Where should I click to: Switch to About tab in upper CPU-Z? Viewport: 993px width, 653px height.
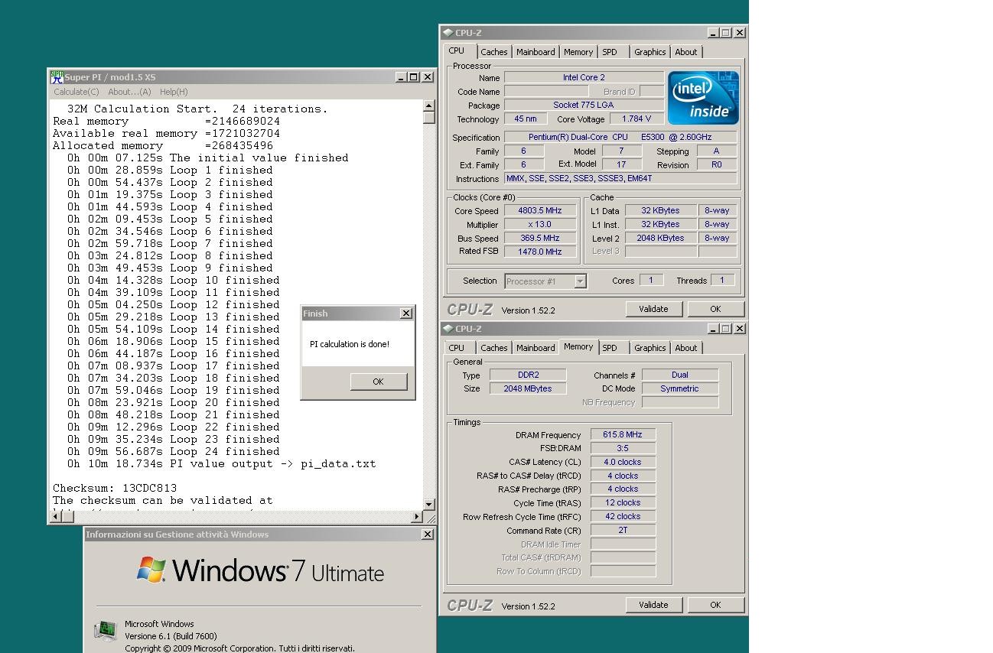686,52
